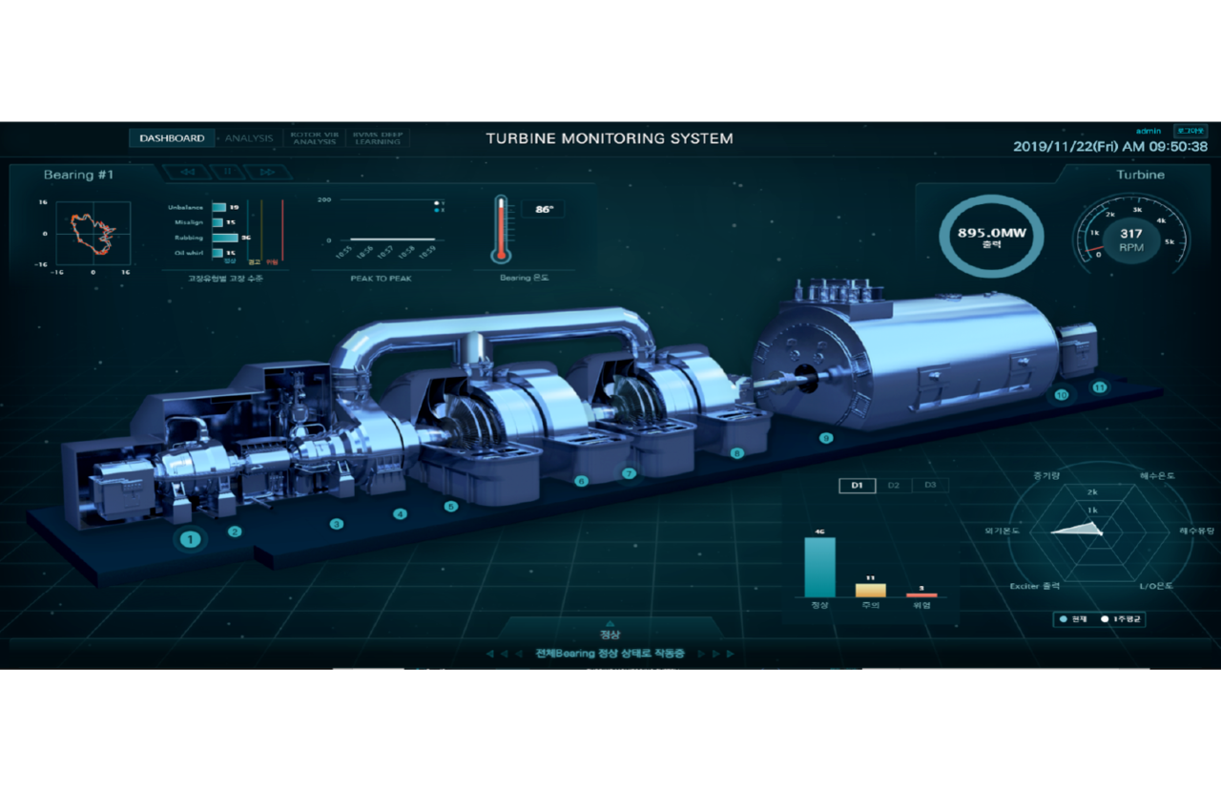Click the 증기량 radar axis label
The height and width of the screenshot is (792, 1221).
(x=1046, y=474)
